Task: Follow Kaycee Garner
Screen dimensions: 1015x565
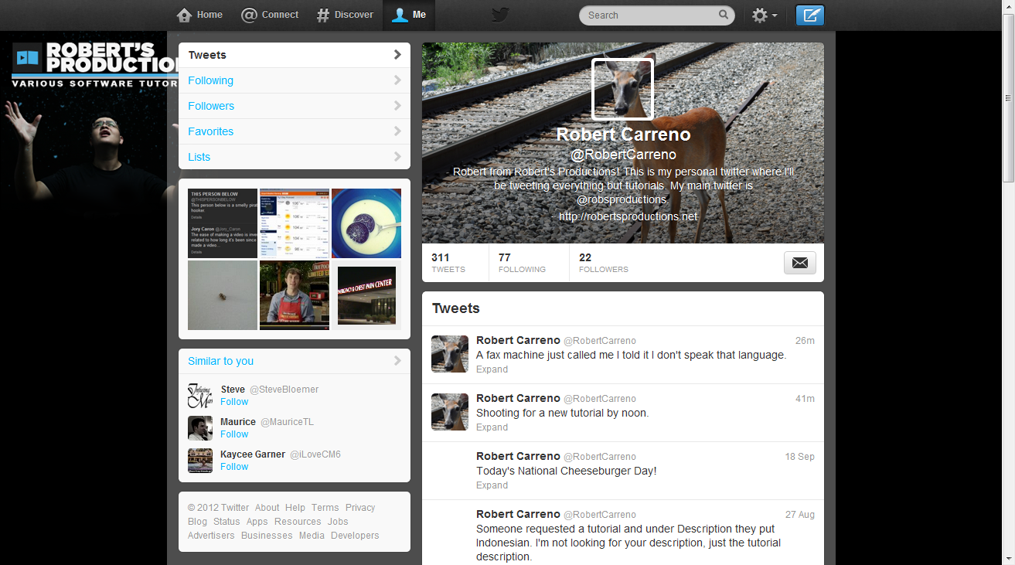Action: [234, 467]
